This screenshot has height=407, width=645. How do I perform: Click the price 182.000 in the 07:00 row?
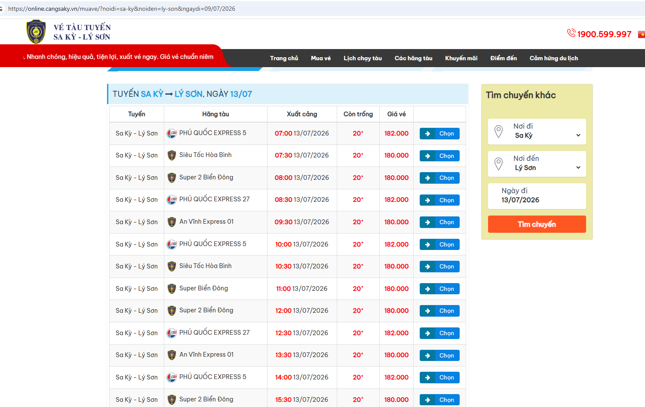(x=396, y=133)
